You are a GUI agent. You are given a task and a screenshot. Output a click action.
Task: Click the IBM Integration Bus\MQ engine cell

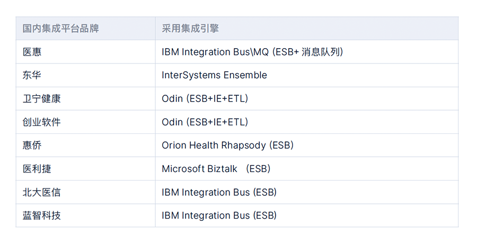(x=307, y=52)
